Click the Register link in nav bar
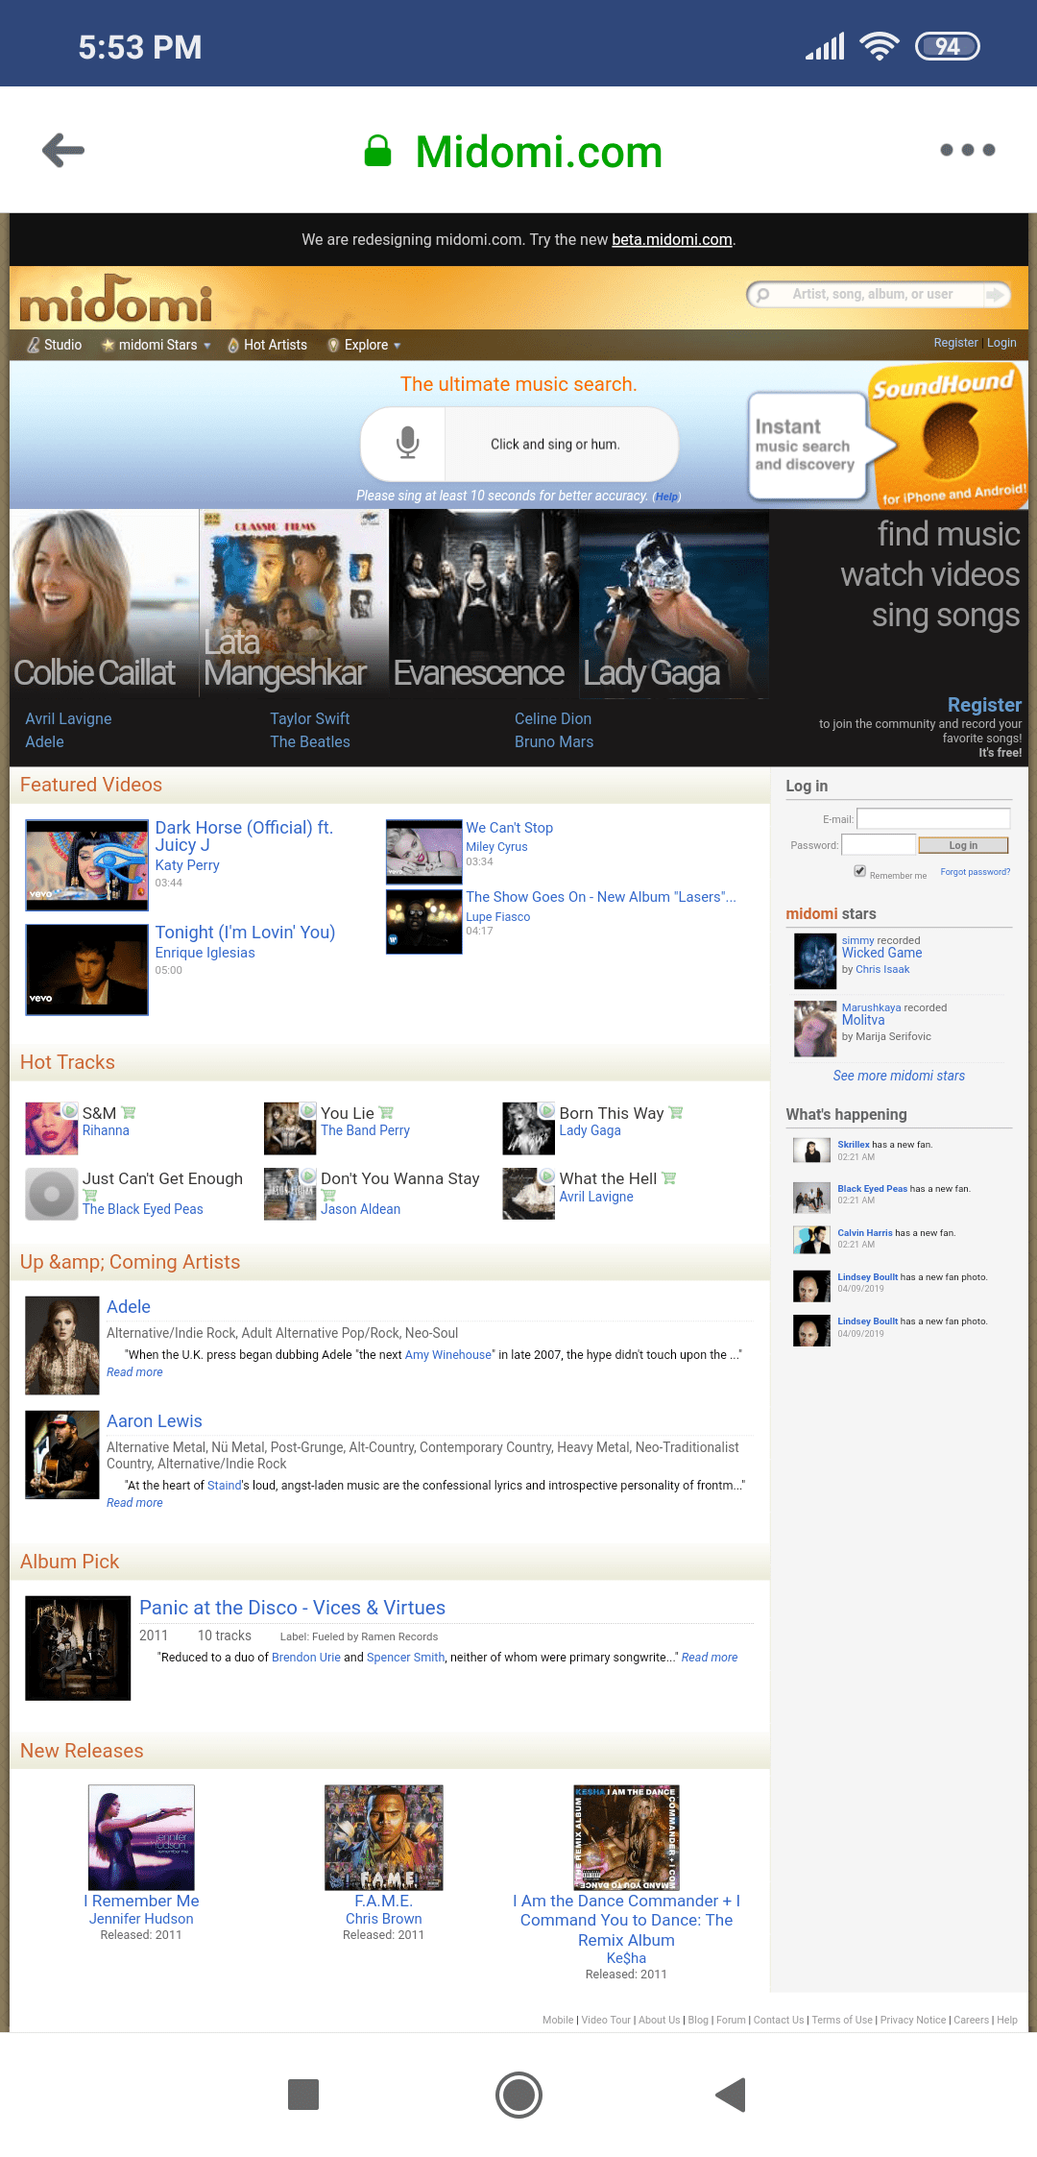1037x2157 pixels. pos(955,343)
